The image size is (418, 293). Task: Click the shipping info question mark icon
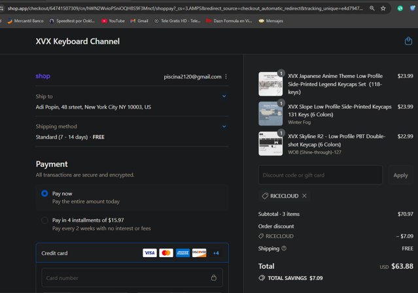[284, 249]
